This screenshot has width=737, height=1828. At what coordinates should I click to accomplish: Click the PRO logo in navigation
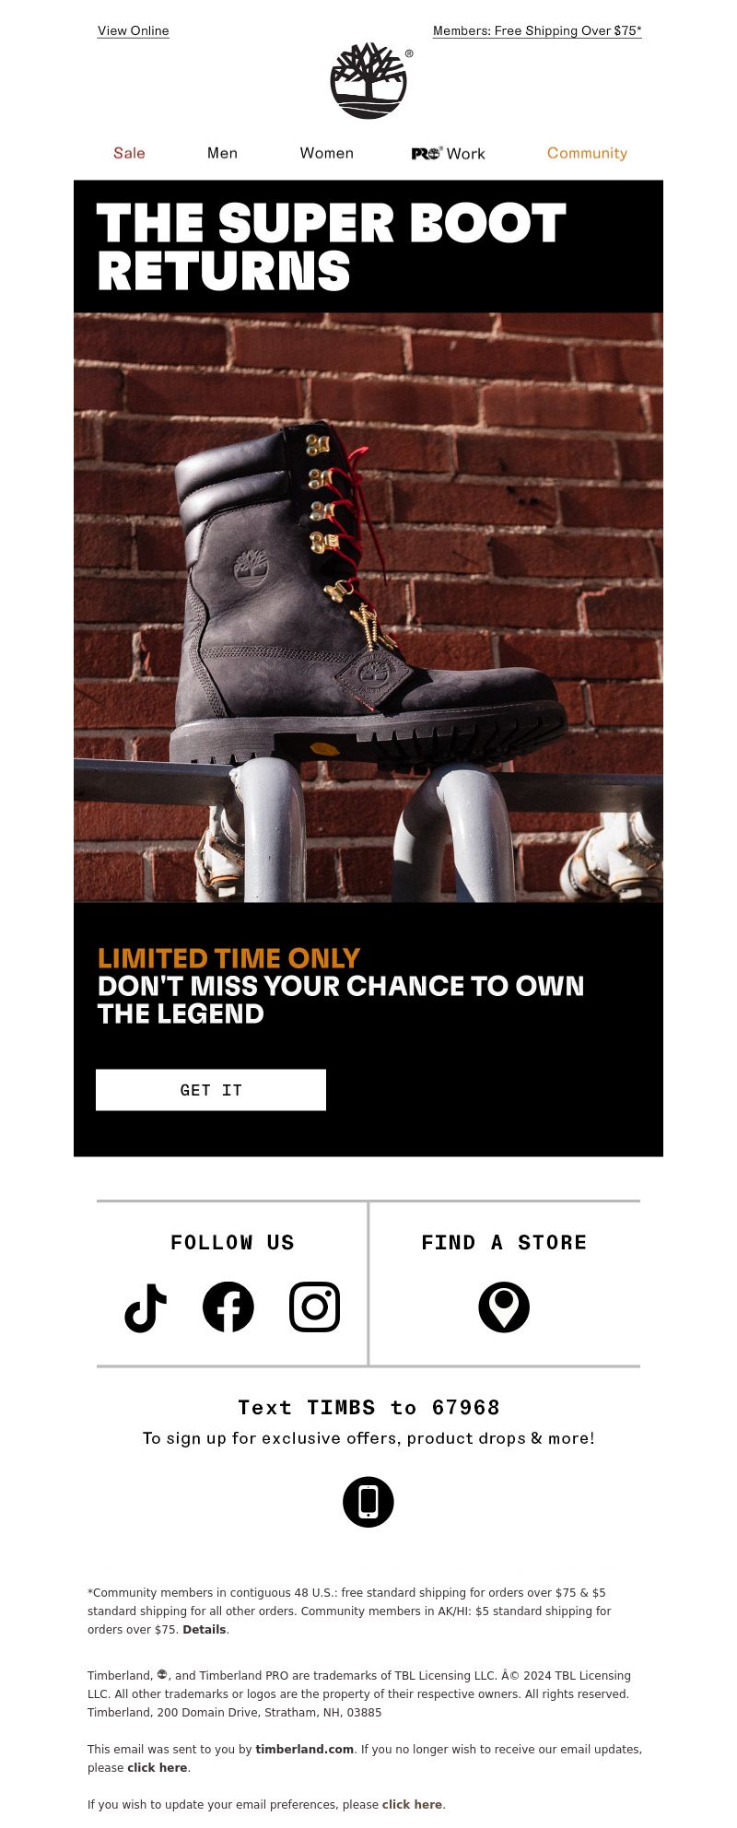(x=427, y=153)
